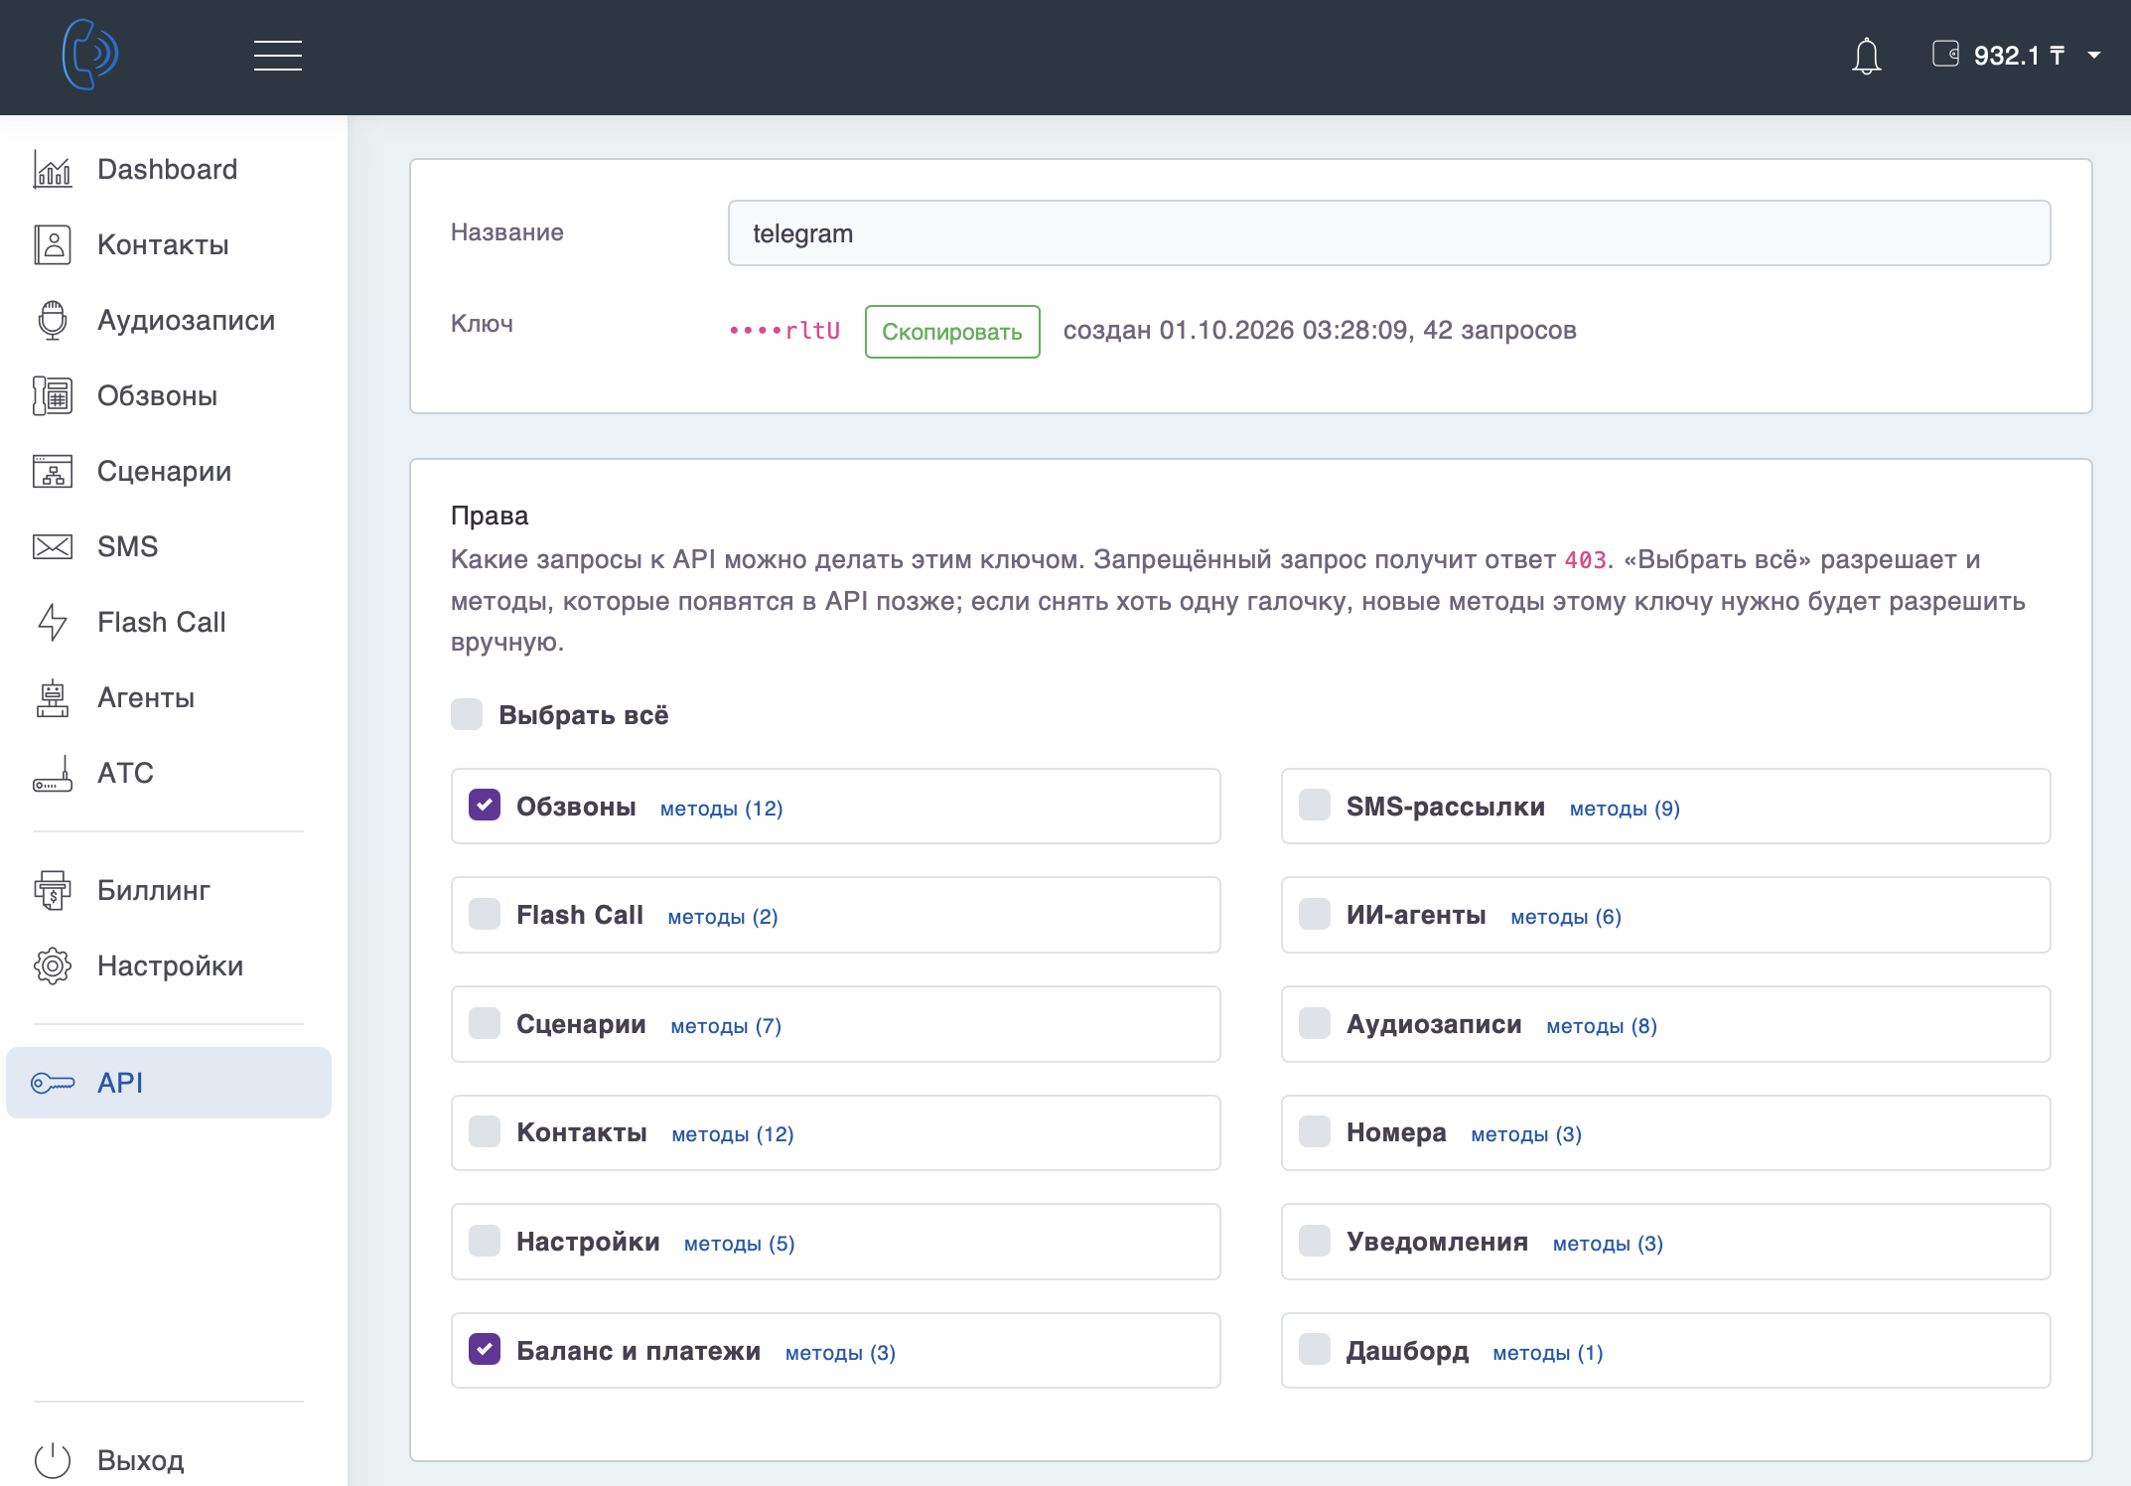Expand методы (9) for SMS-рассылки
The height and width of the screenshot is (1486, 2131).
click(1625, 809)
